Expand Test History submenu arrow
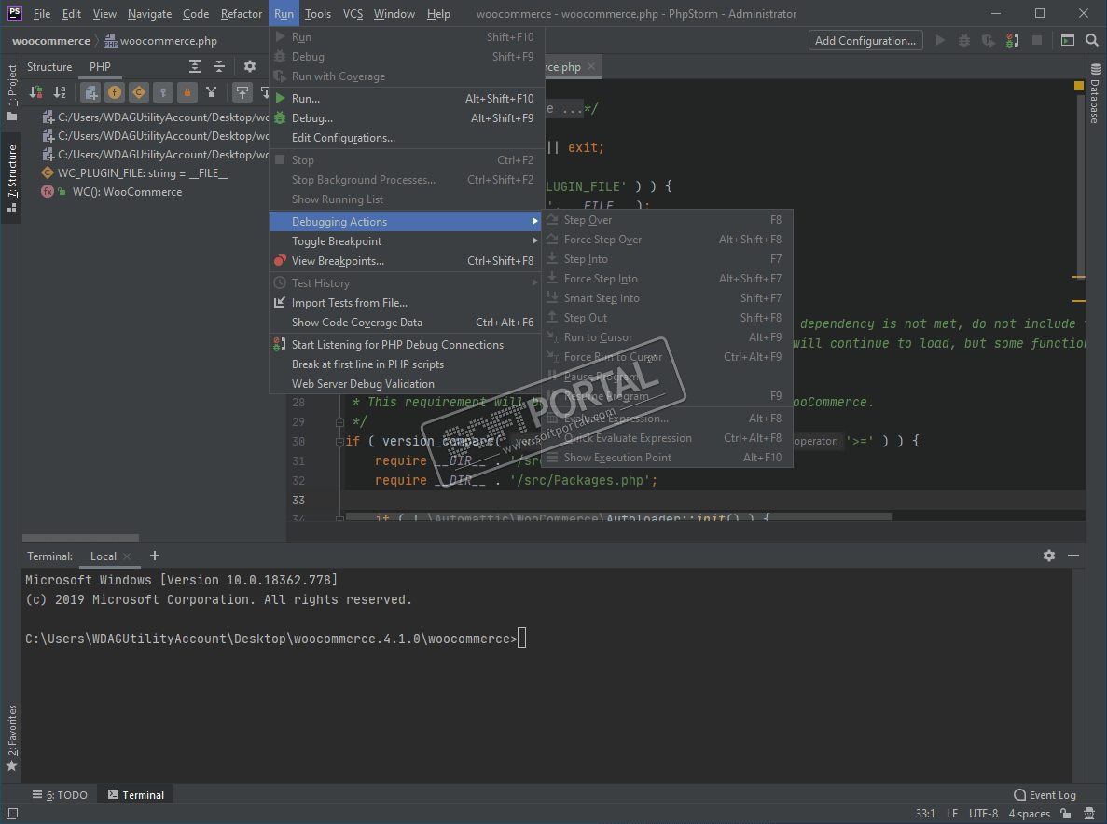 [x=534, y=282]
